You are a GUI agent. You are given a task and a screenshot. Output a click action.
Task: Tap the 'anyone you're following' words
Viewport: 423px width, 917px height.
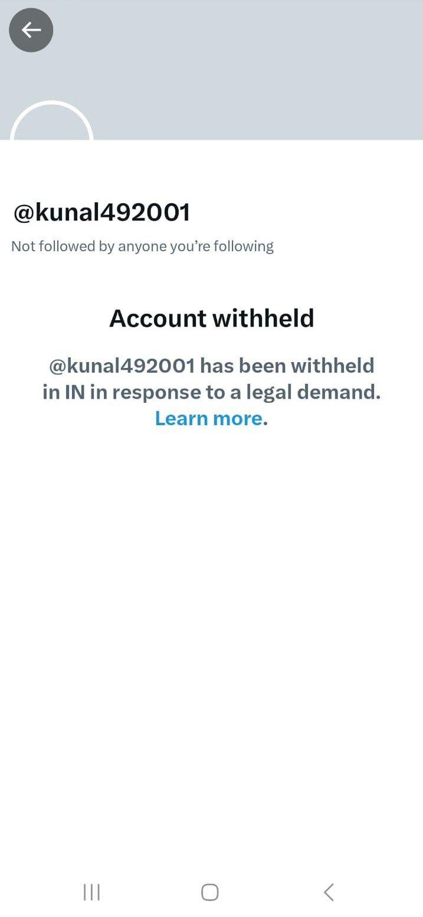196,246
